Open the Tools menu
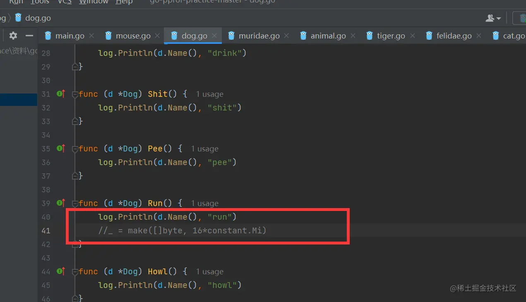 40,2
